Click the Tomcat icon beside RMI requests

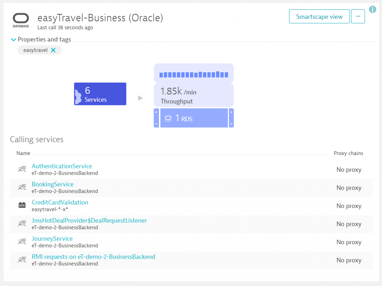[22, 259]
